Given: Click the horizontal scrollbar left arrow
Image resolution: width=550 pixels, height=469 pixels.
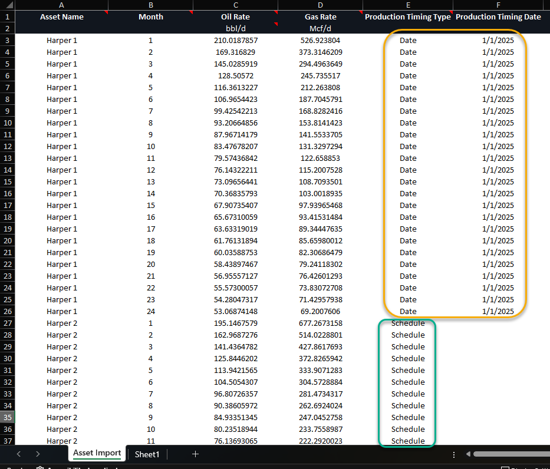Looking at the screenshot, I should [469, 454].
